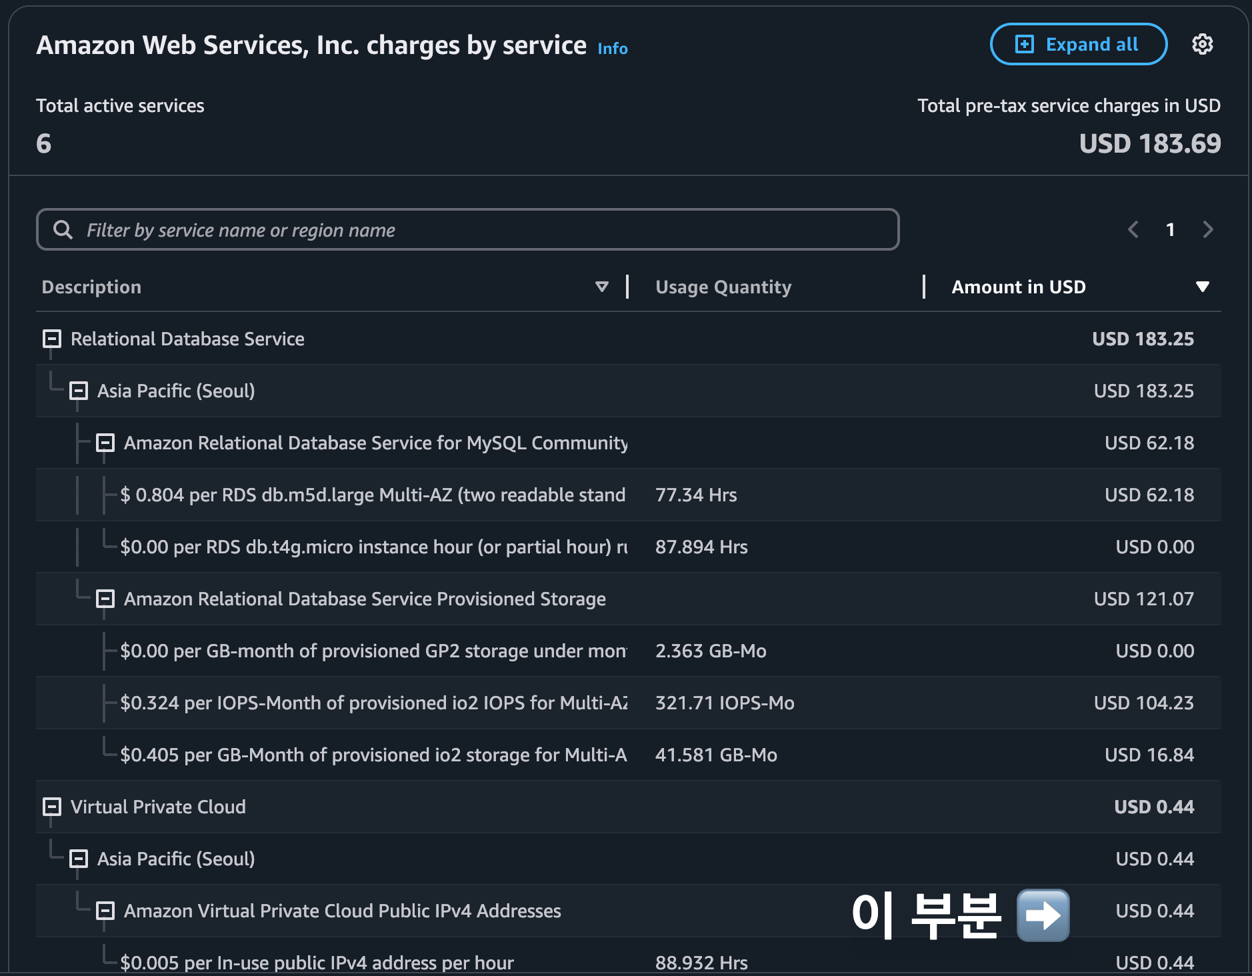Screen dimensions: 1252x976
Task: Collapse Virtual Private Cloud row
Action: [x=52, y=807]
